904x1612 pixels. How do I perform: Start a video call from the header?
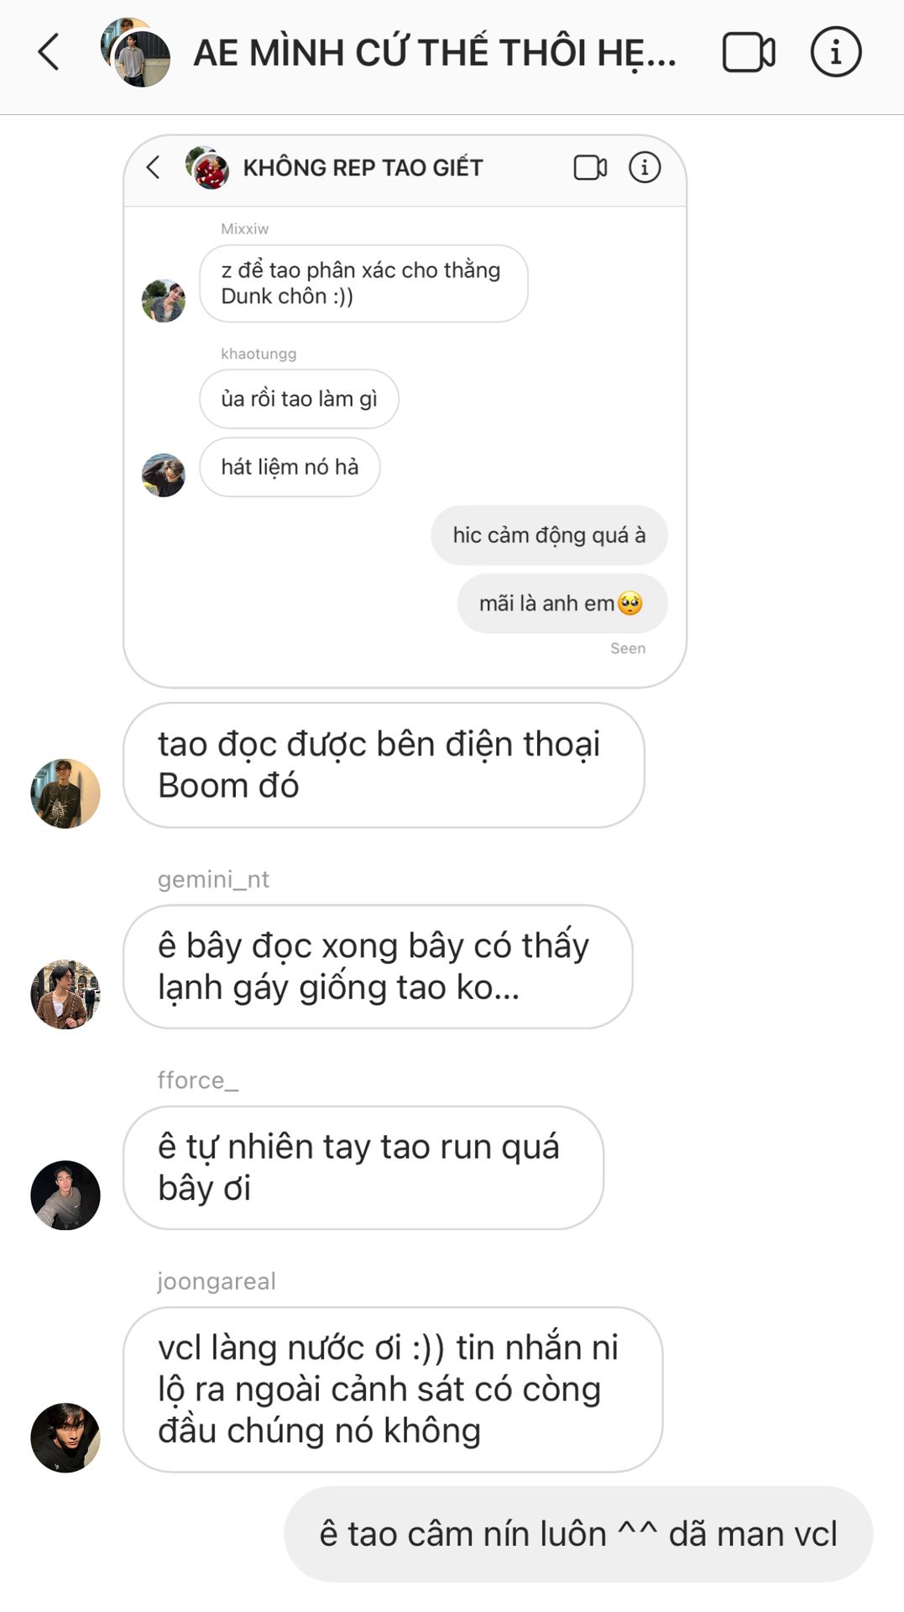(748, 52)
